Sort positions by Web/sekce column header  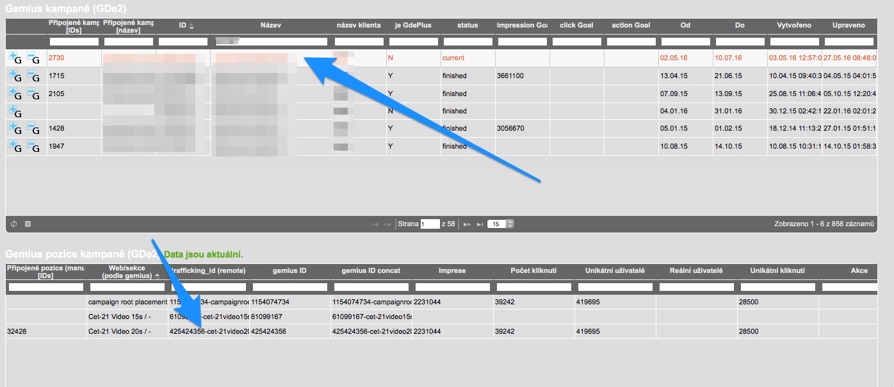[x=126, y=273]
